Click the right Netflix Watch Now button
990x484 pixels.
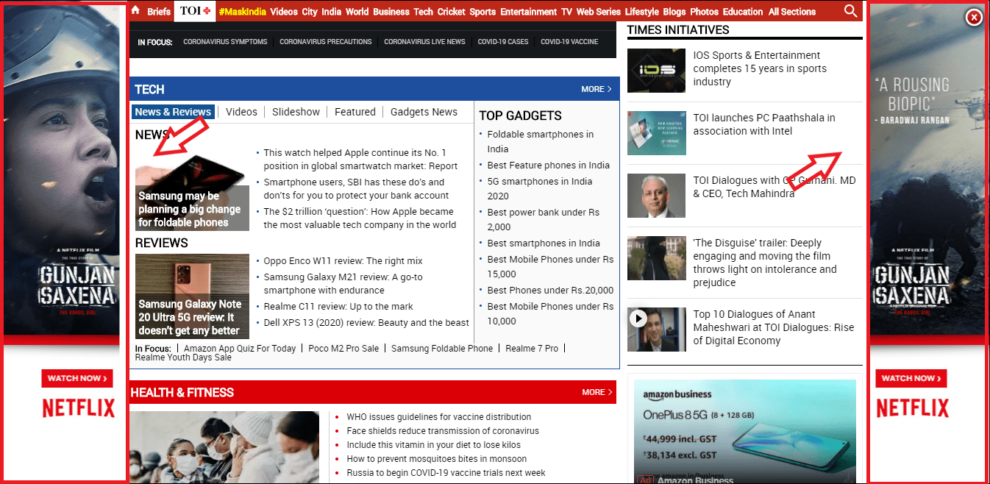(911, 378)
